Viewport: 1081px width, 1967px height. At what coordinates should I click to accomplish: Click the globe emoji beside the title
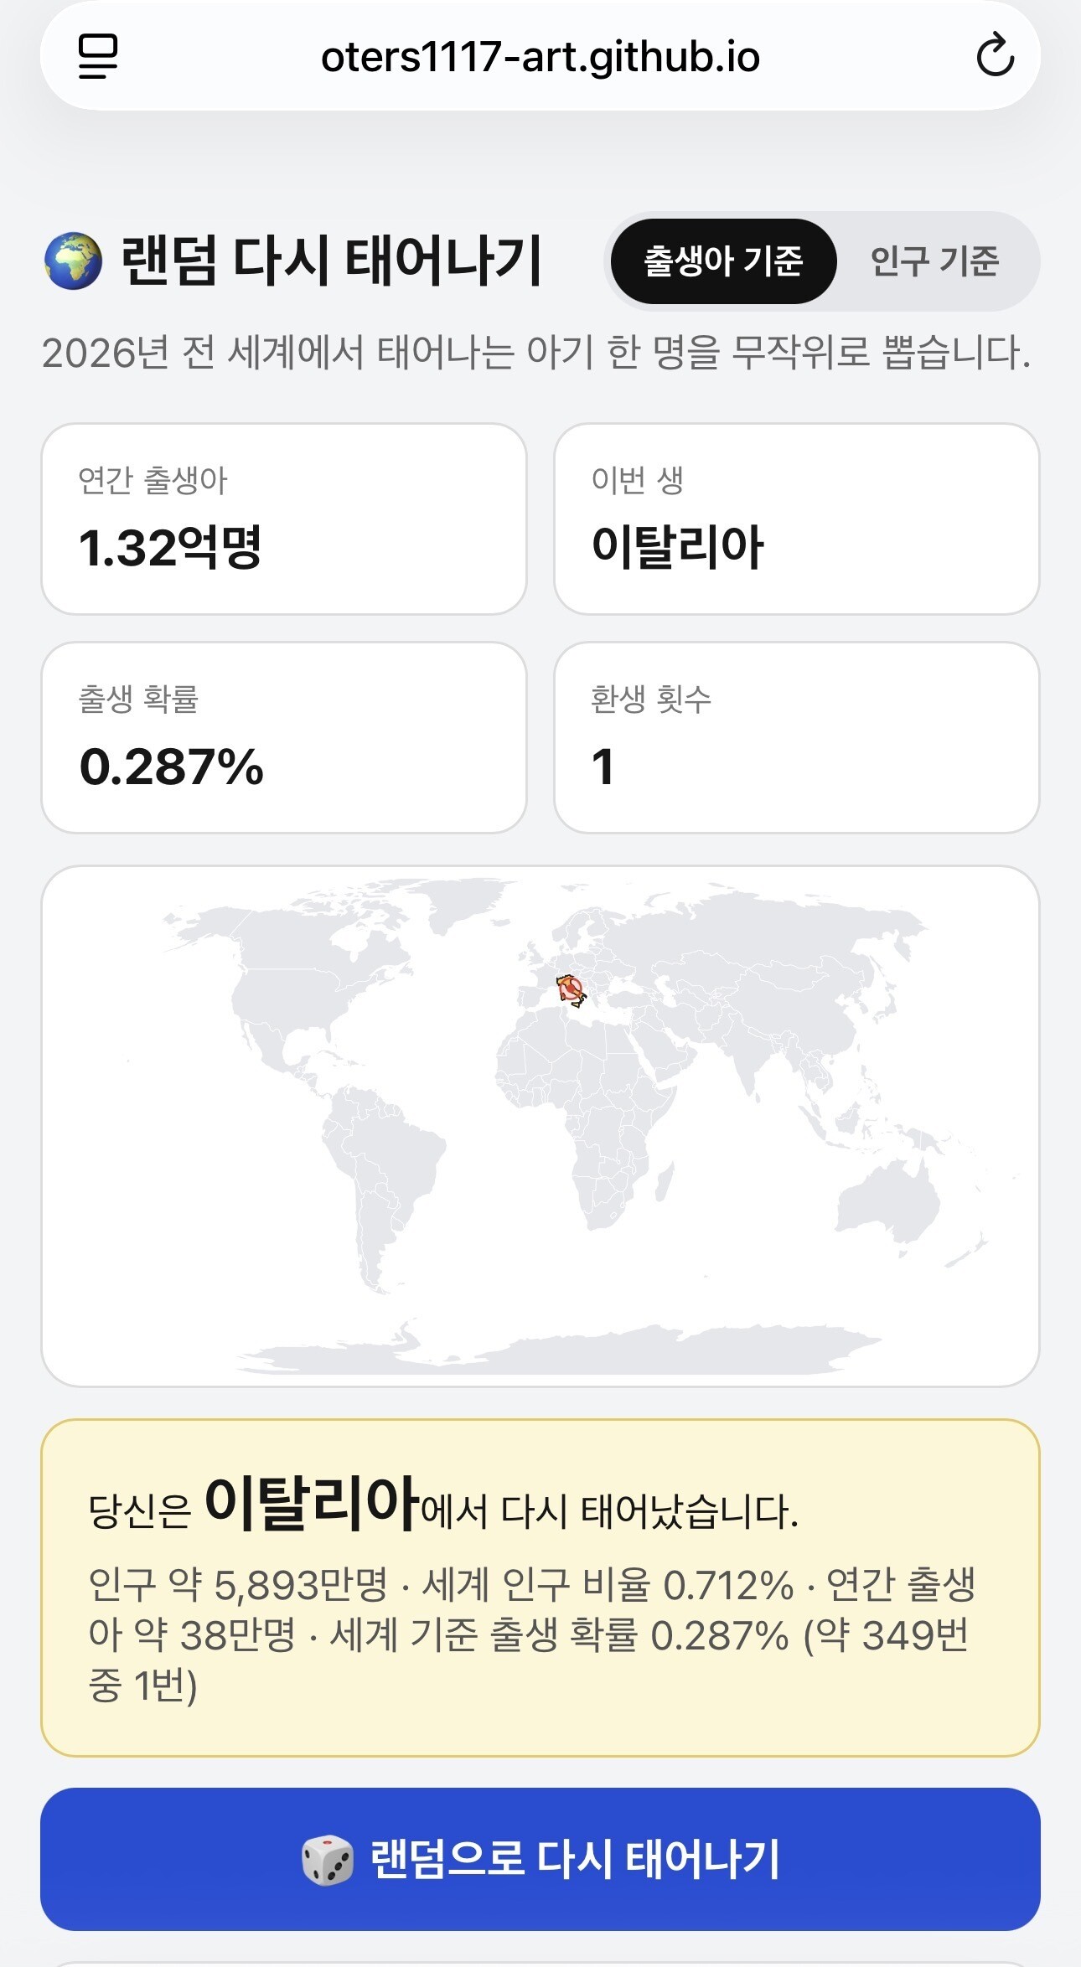click(74, 261)
